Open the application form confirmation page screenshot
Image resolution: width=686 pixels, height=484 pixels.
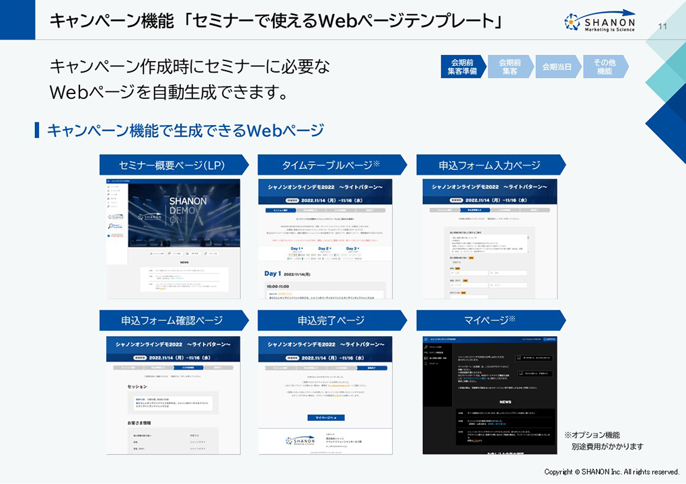point(174,395)
